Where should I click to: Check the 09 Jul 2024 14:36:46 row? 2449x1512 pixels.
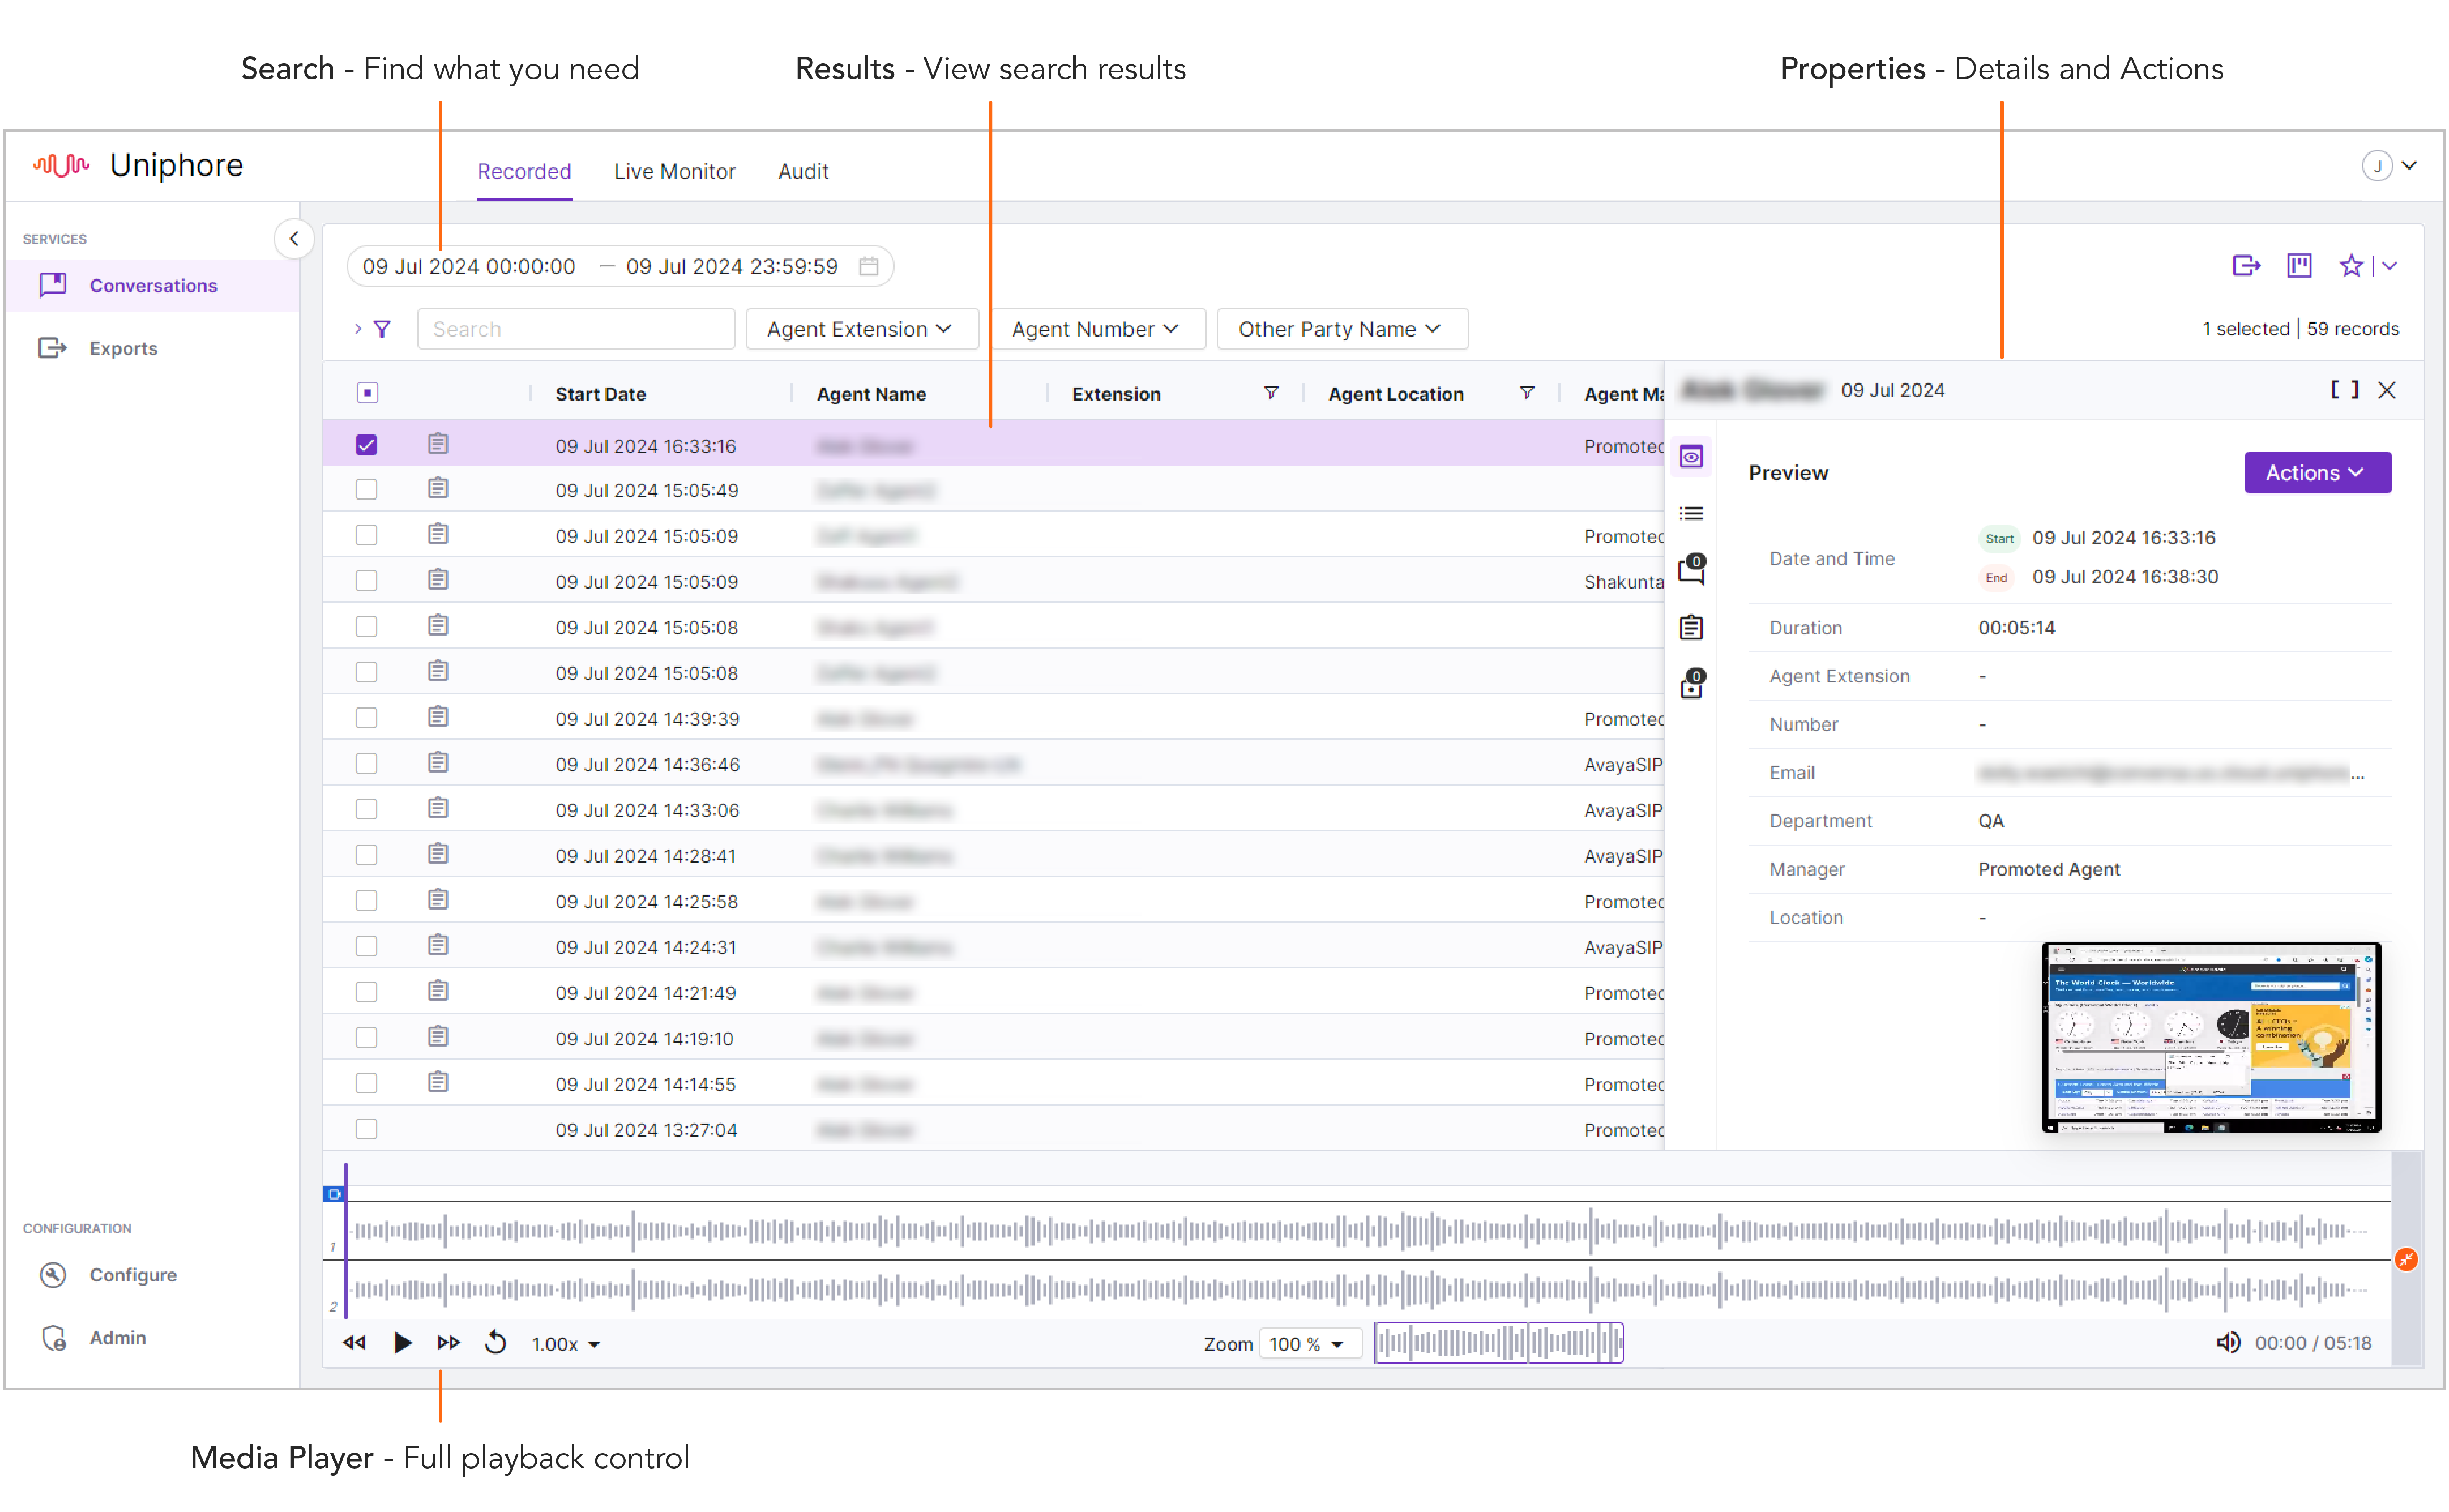coord(367,764)
